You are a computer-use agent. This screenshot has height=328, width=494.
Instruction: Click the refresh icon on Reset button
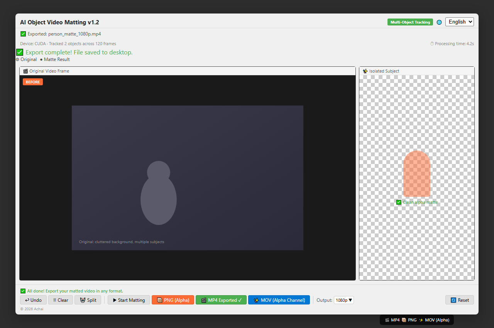[453, 300]
